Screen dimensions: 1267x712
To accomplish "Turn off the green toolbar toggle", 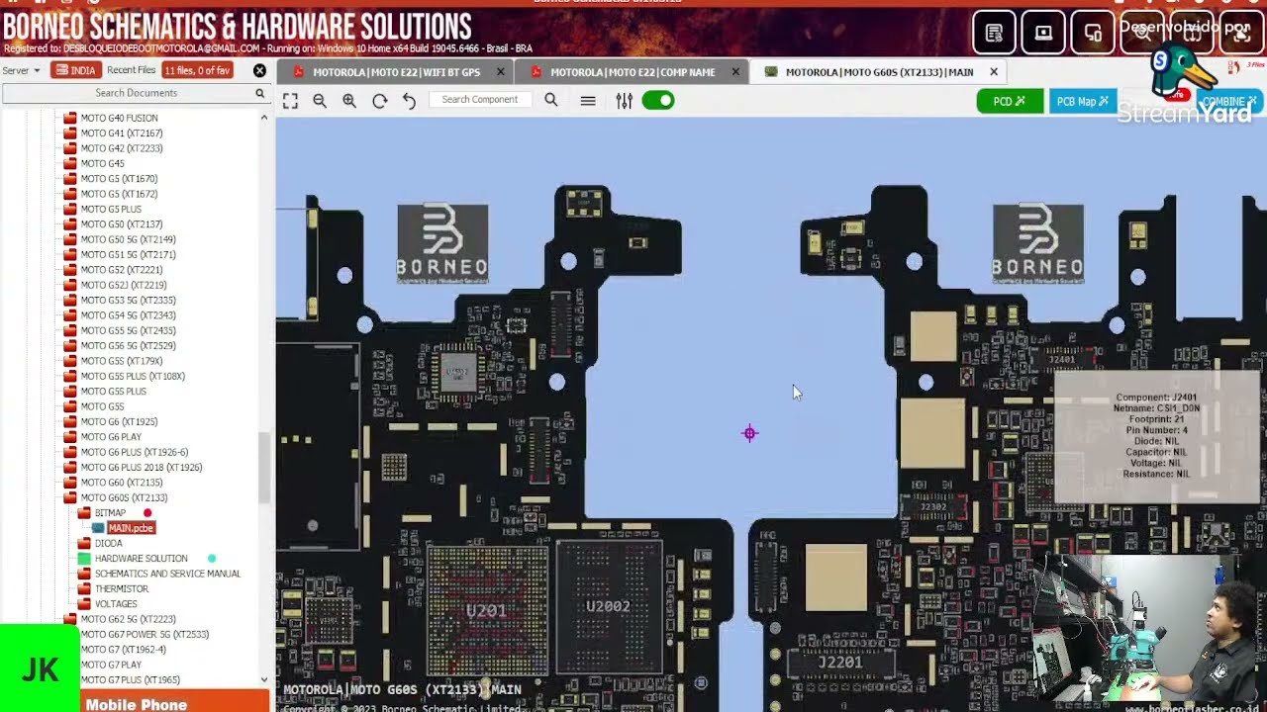I will (x=658, y=100).
